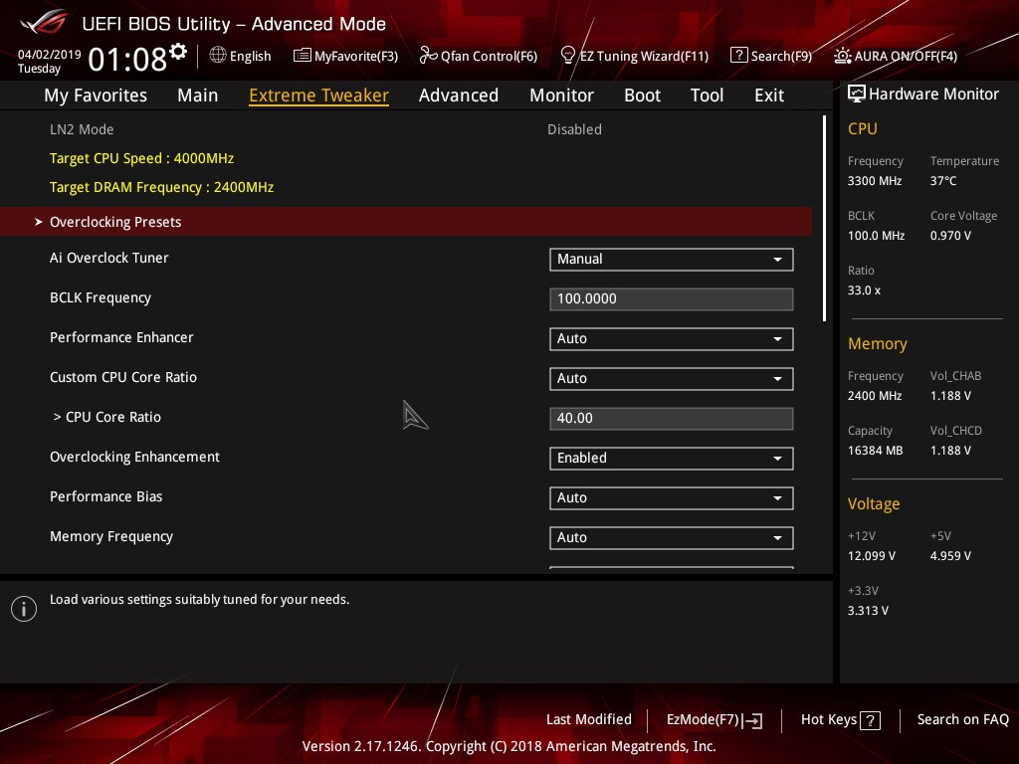The width and height of the screenshot is (1019, 764).
Task: Switch to the Boot tab
Action: click(642, 95)
